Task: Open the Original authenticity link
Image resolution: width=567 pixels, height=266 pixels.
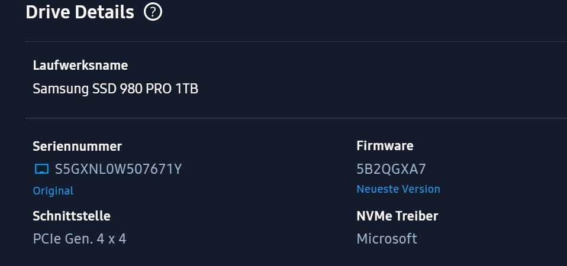Action: 53,191
